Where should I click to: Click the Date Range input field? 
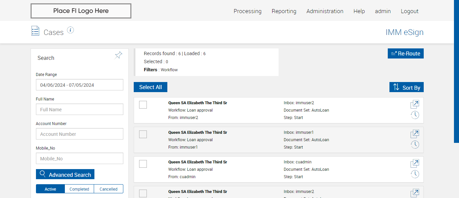[x=80, y=85]
